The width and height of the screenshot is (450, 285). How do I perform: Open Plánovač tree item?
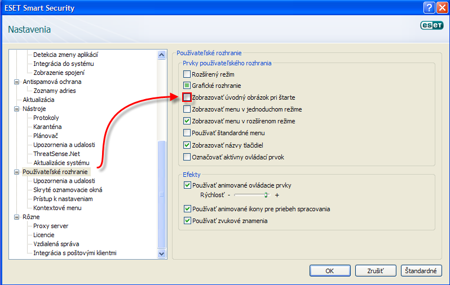click(x=46, y=136)
